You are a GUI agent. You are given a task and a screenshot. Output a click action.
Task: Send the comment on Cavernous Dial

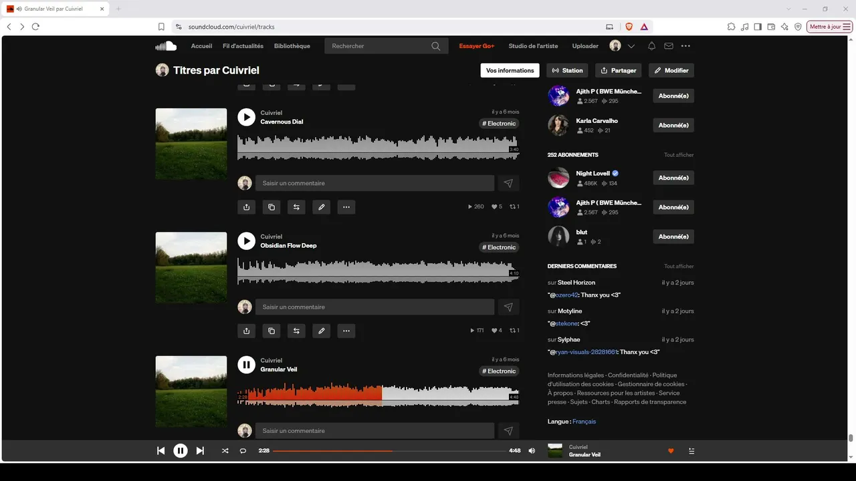coord(508,183)
